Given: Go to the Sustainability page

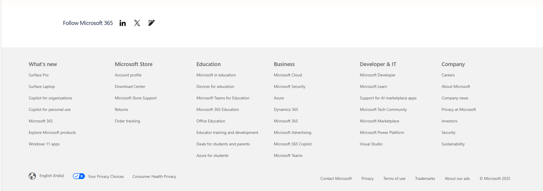Looking at the screenshot, I should coord(453,144).
